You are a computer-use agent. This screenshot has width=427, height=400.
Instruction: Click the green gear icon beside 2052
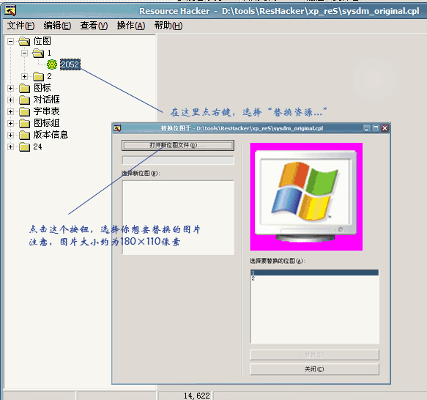[52, 64]
